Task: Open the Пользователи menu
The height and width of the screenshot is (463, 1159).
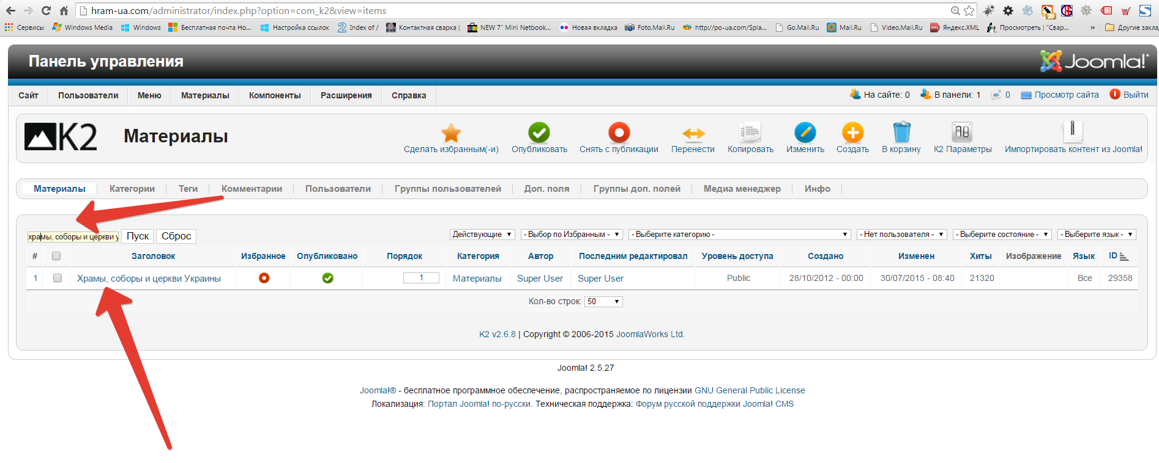Action: [x=88, y=95]
